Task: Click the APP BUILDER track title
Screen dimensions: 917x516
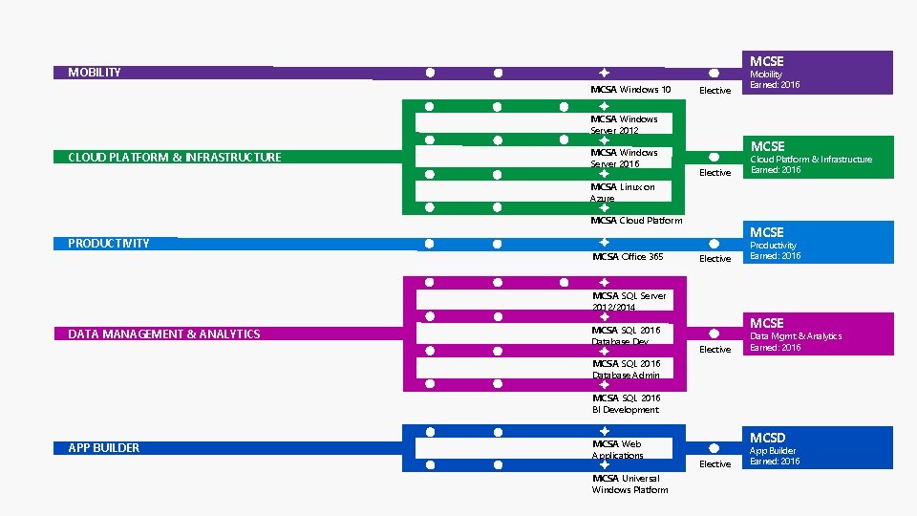Action: (103, 448)
